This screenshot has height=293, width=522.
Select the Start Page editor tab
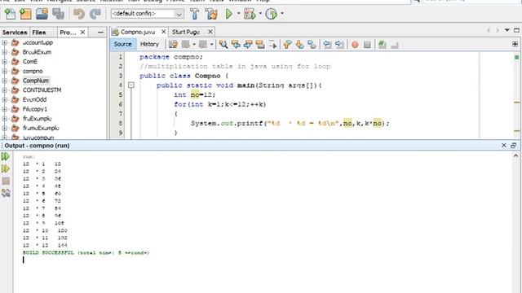tap(186, 32)
